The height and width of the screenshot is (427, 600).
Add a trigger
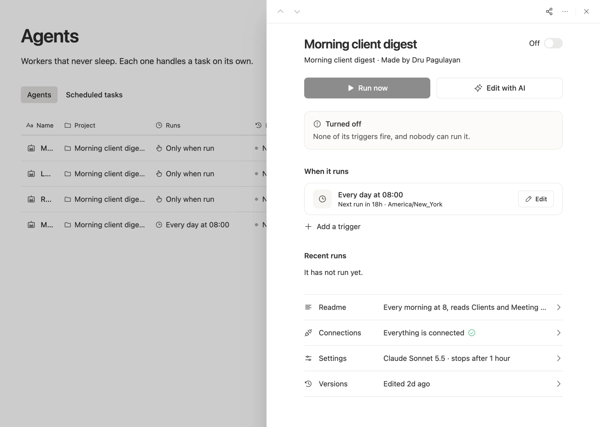[333, 227]
